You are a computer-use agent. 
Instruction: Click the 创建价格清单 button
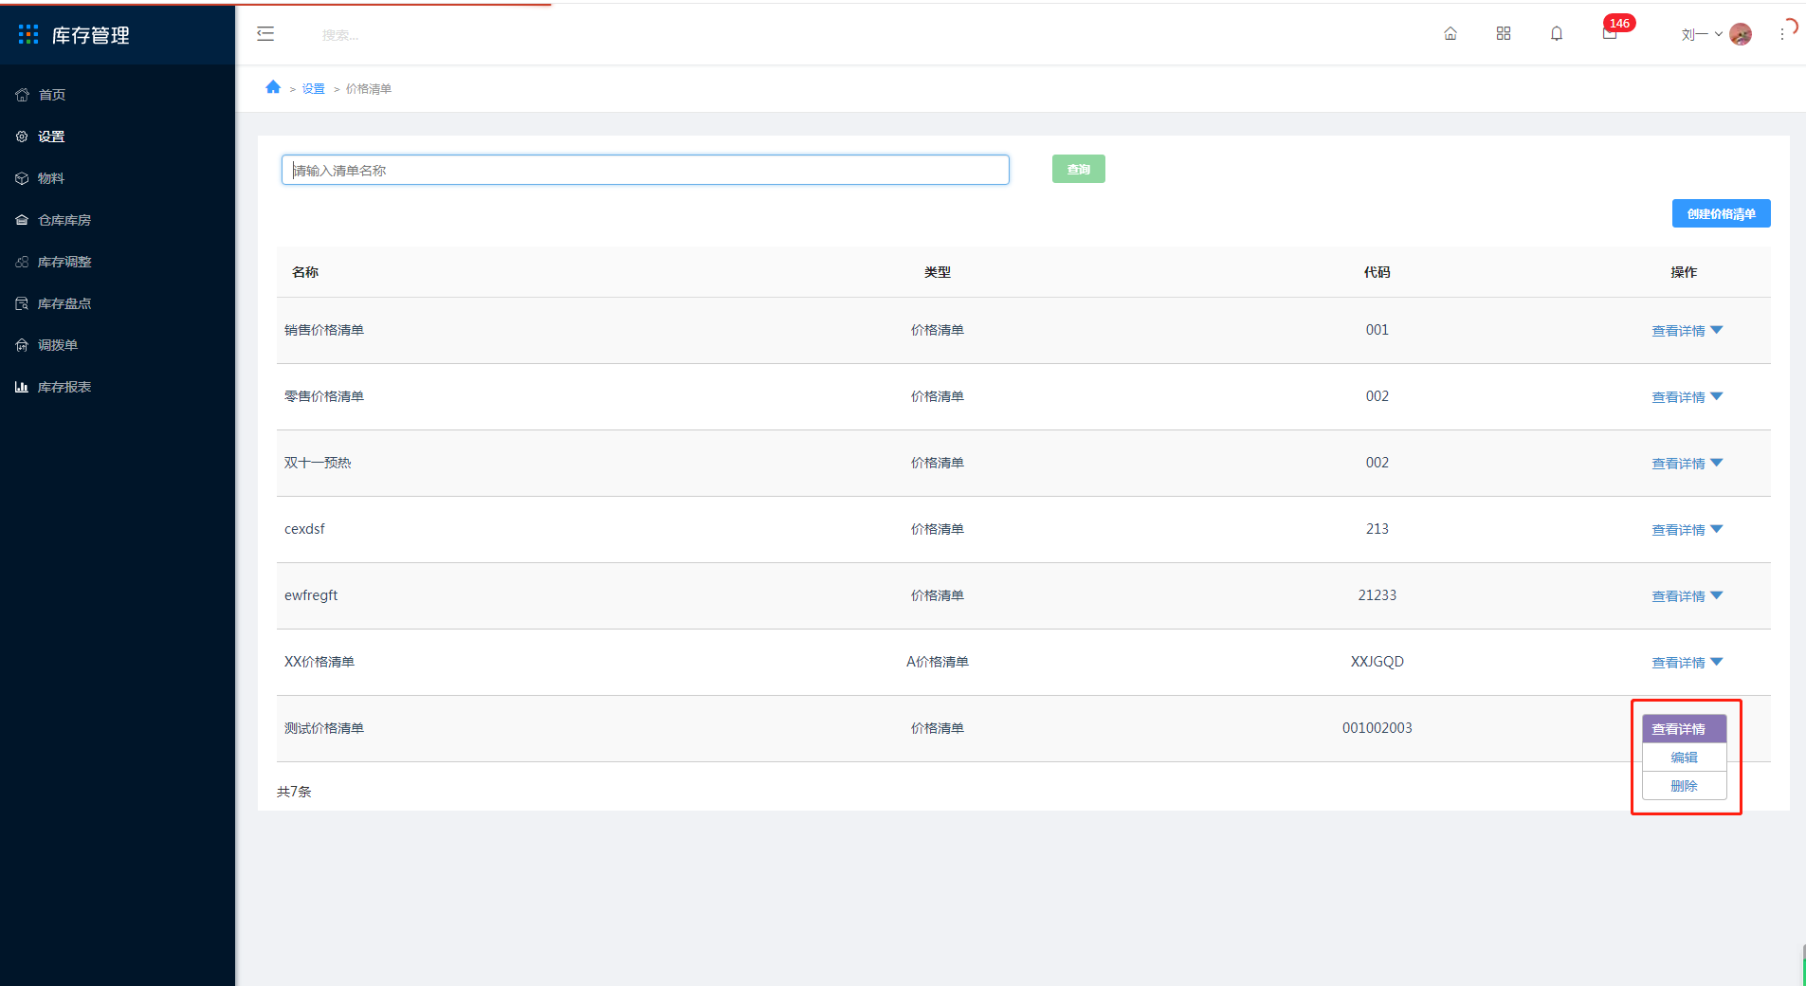[1721, 213]
